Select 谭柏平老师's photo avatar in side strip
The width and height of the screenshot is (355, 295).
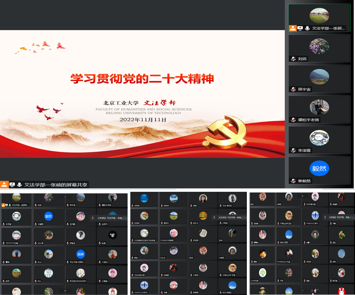(319, 107)
